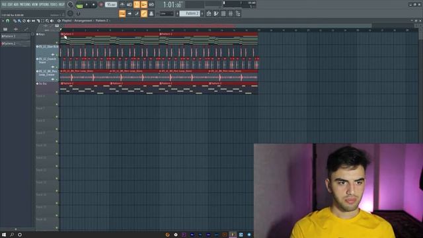This screenshot has width=423, height=238.
Task: Select the playlist Paint brush tool
Action: coord(19,20)
